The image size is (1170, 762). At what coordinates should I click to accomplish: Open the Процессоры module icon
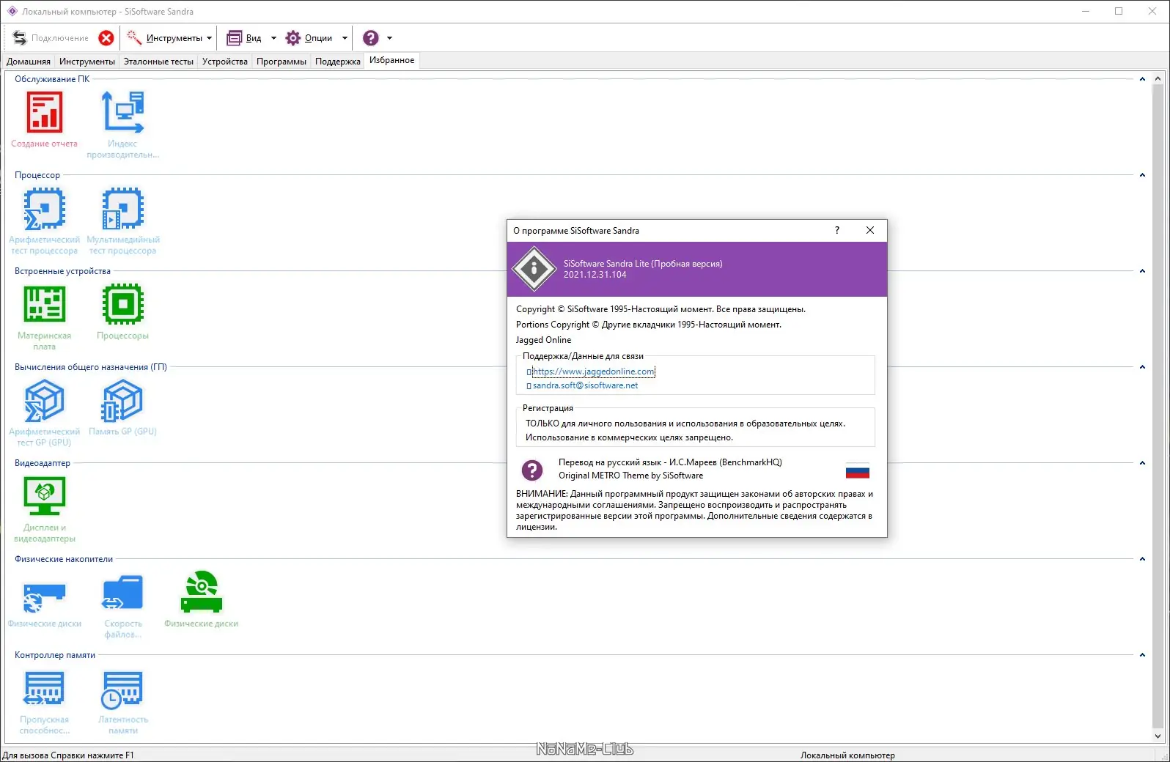(122, 304)
